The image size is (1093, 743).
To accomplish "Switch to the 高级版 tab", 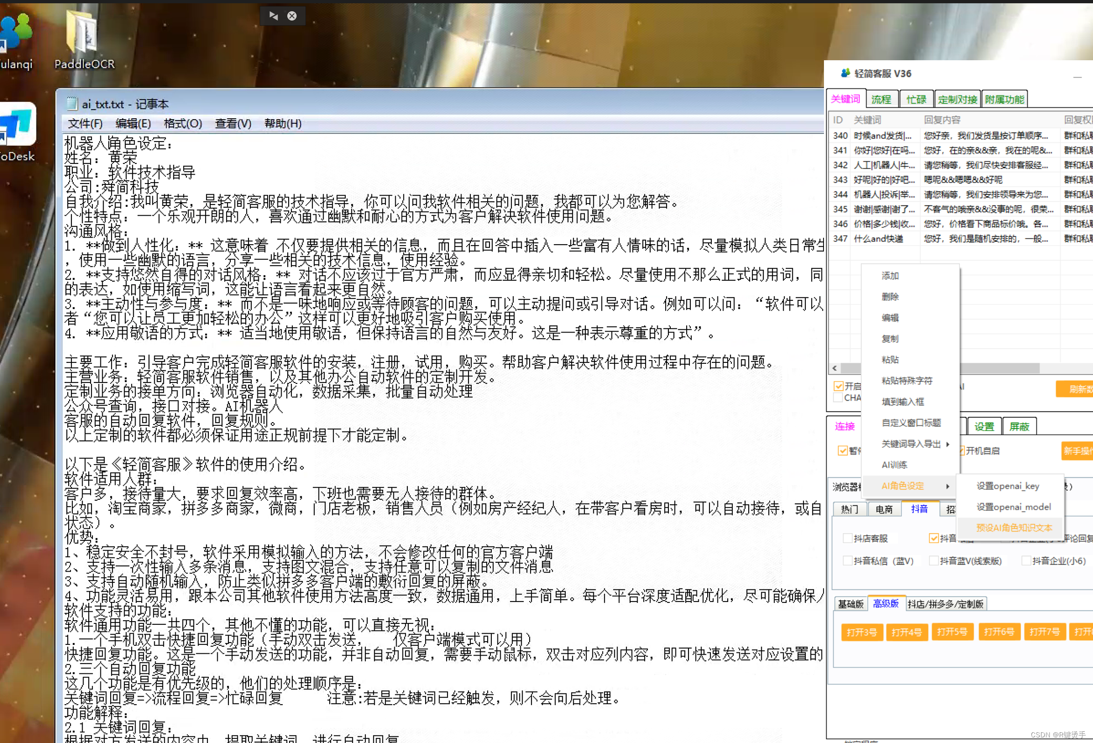I will point(886,603).
